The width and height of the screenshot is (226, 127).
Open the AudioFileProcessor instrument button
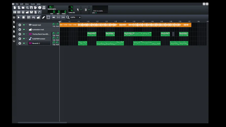click(x=39, y=39)
